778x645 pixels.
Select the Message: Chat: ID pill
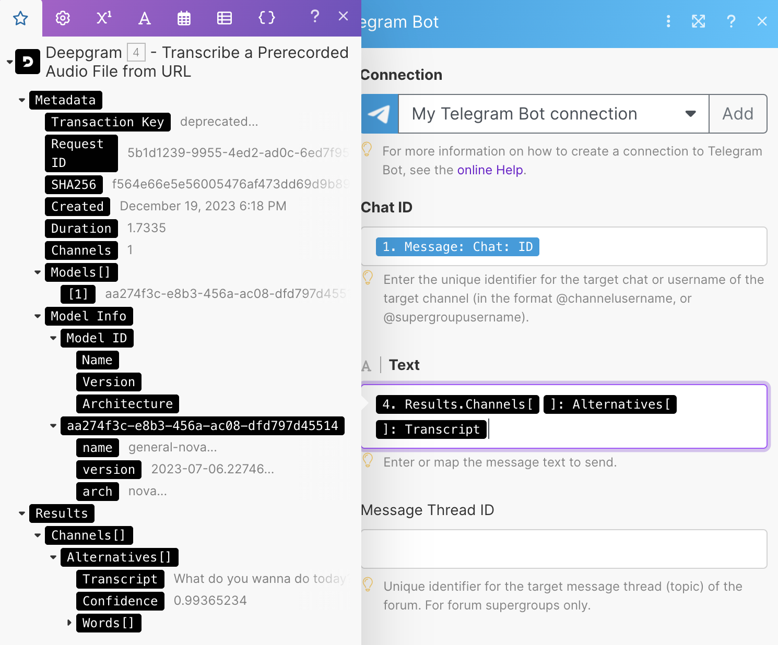pos(457,247)
